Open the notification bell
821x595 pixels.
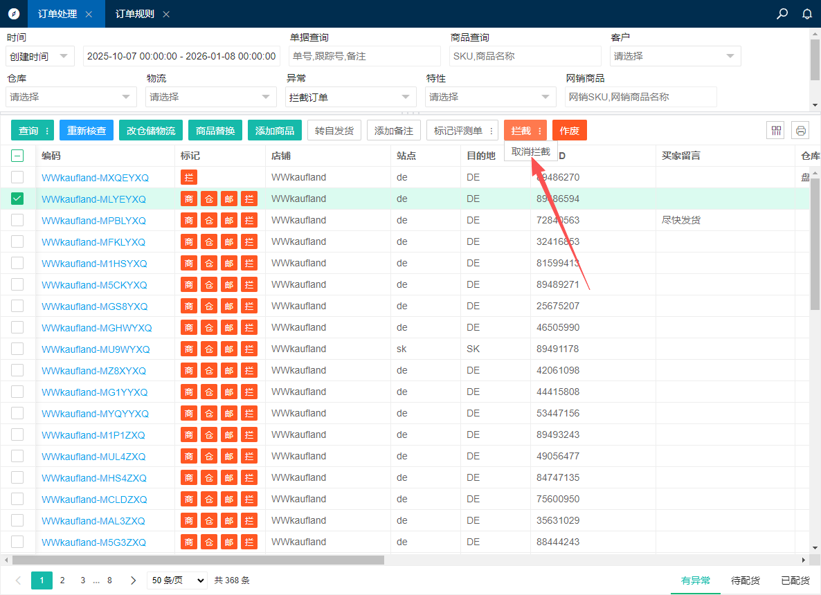tap(806, 14)
